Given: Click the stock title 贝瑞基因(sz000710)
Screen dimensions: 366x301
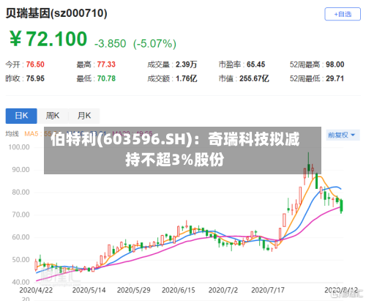Looking at the screenshot, I should [x=56, y=13].
